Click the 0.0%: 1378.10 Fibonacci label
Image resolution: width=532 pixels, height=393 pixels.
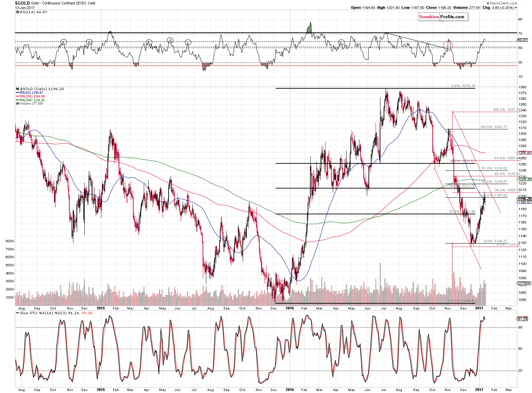463,86
